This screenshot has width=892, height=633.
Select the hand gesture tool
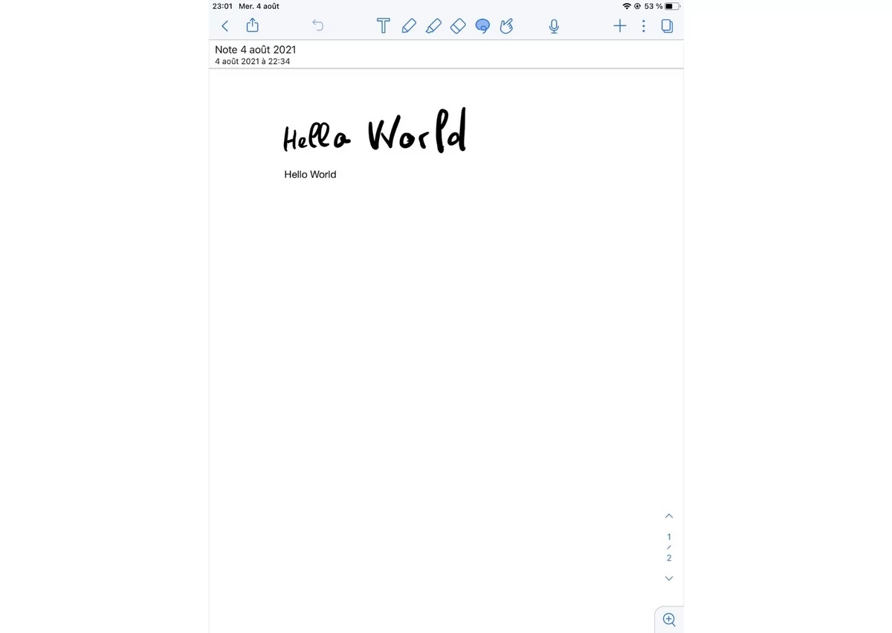point(507,26)
